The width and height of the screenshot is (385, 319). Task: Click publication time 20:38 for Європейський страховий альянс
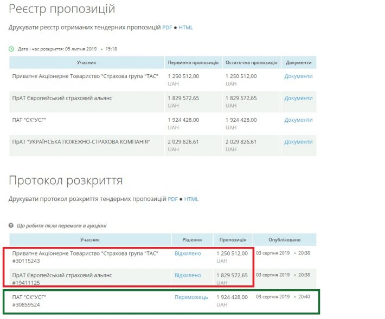(x=304, y=275)
